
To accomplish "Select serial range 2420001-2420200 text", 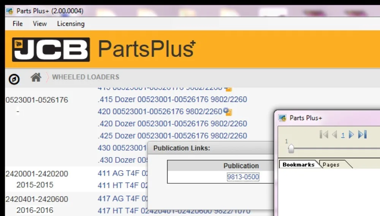I will coord(37,174).
